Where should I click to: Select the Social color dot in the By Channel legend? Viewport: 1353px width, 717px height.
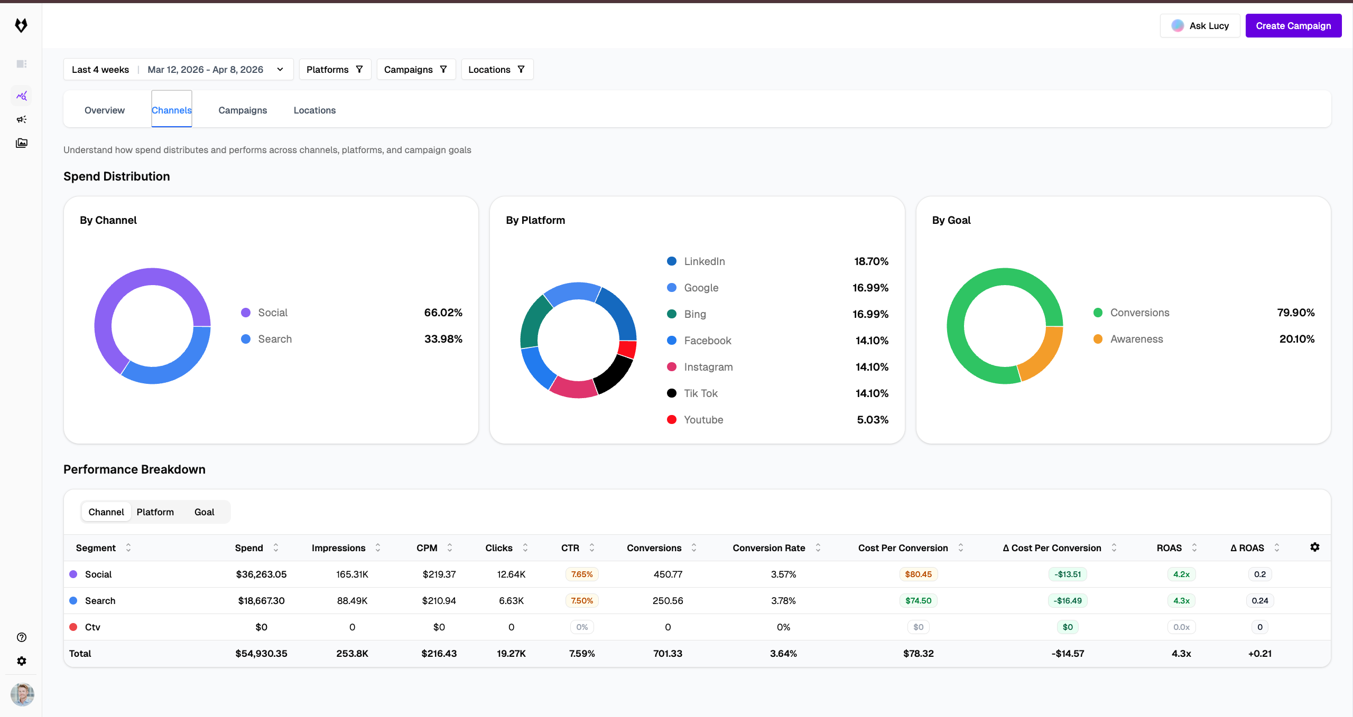246,312
